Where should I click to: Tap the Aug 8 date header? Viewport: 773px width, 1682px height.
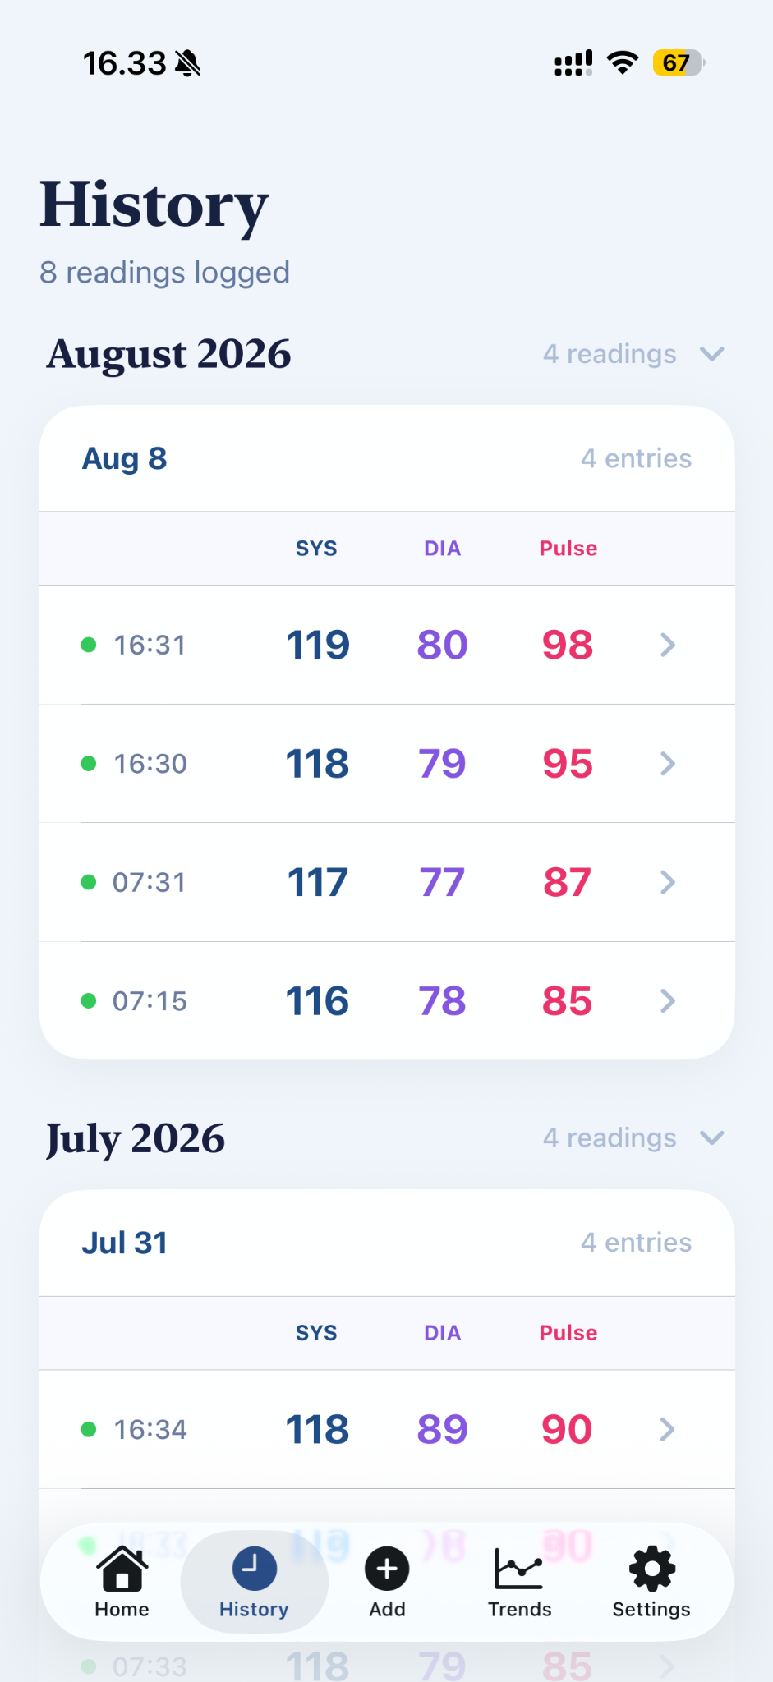[124, 458]
